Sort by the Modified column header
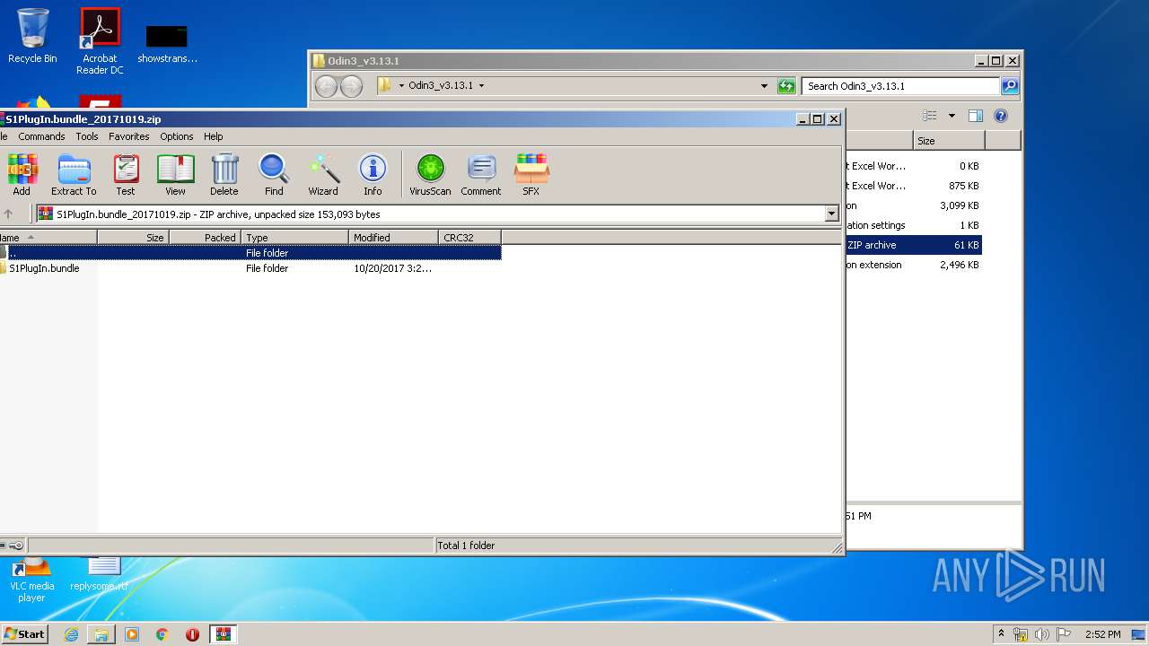1149x646 pixels. pyautogui.click(x=393, y=238)
